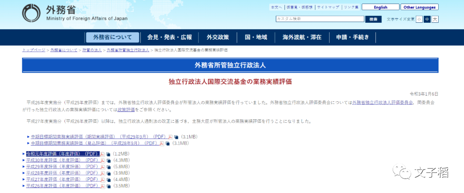Click the 検索 search button

click(x=373, y=19)
